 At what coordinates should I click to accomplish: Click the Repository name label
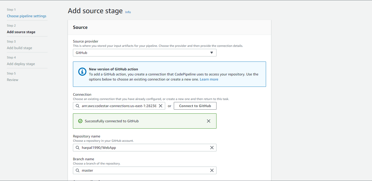click(87, 136)
